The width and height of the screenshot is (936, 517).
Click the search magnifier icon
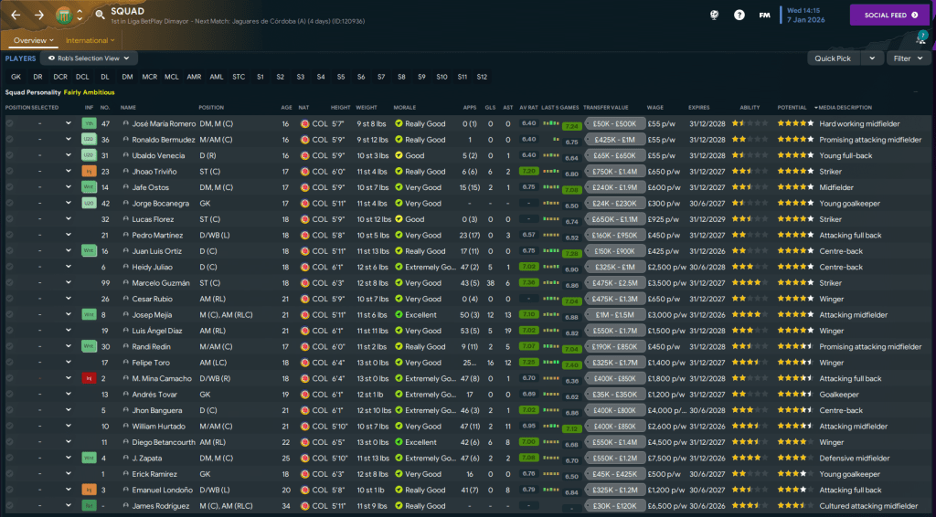tap(100, 15)
